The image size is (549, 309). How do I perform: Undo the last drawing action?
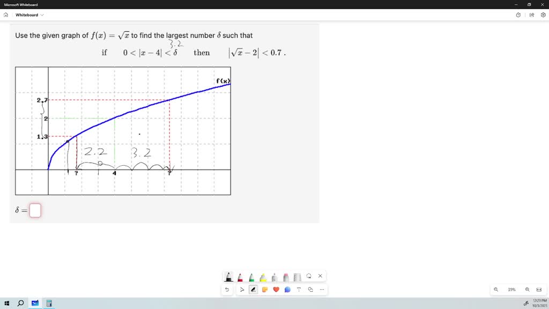click(227, 289)
